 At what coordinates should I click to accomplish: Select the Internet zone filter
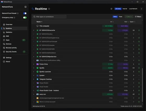(125, 9)
